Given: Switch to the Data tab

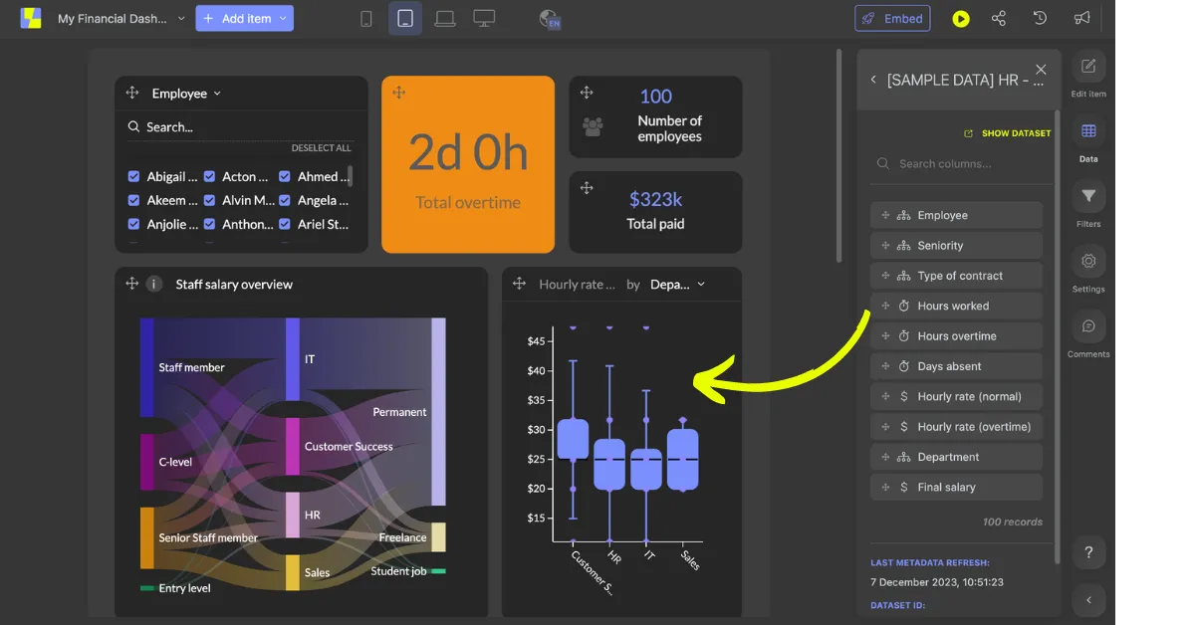Looking at the screenshot, I should click(x=1088, y=140).
